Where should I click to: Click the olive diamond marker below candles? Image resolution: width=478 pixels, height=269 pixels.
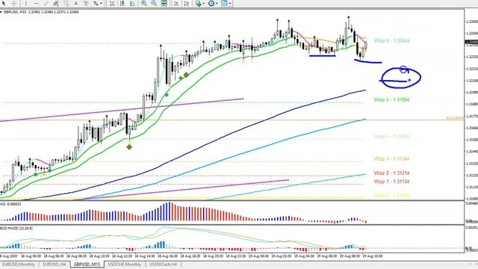coord(129,147)
